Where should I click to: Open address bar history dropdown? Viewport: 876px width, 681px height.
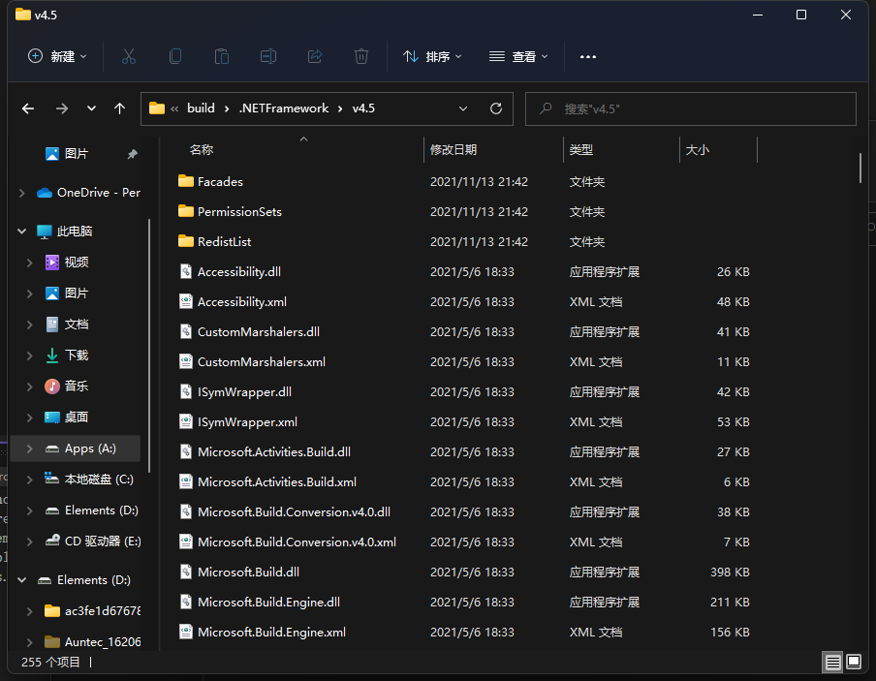pyautogui.click(x=463, y=108)
